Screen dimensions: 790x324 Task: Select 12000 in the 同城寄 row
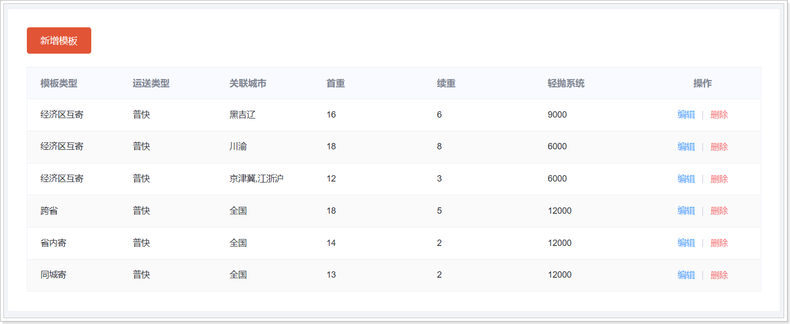(x=560, y=275)
